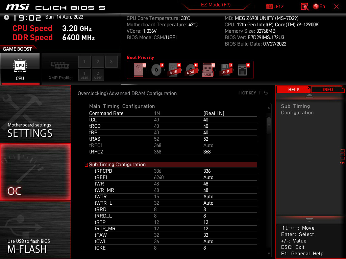Edit the tRCD value field
The width and height of the screenshot is (346, 259).
tap(206, 126)
